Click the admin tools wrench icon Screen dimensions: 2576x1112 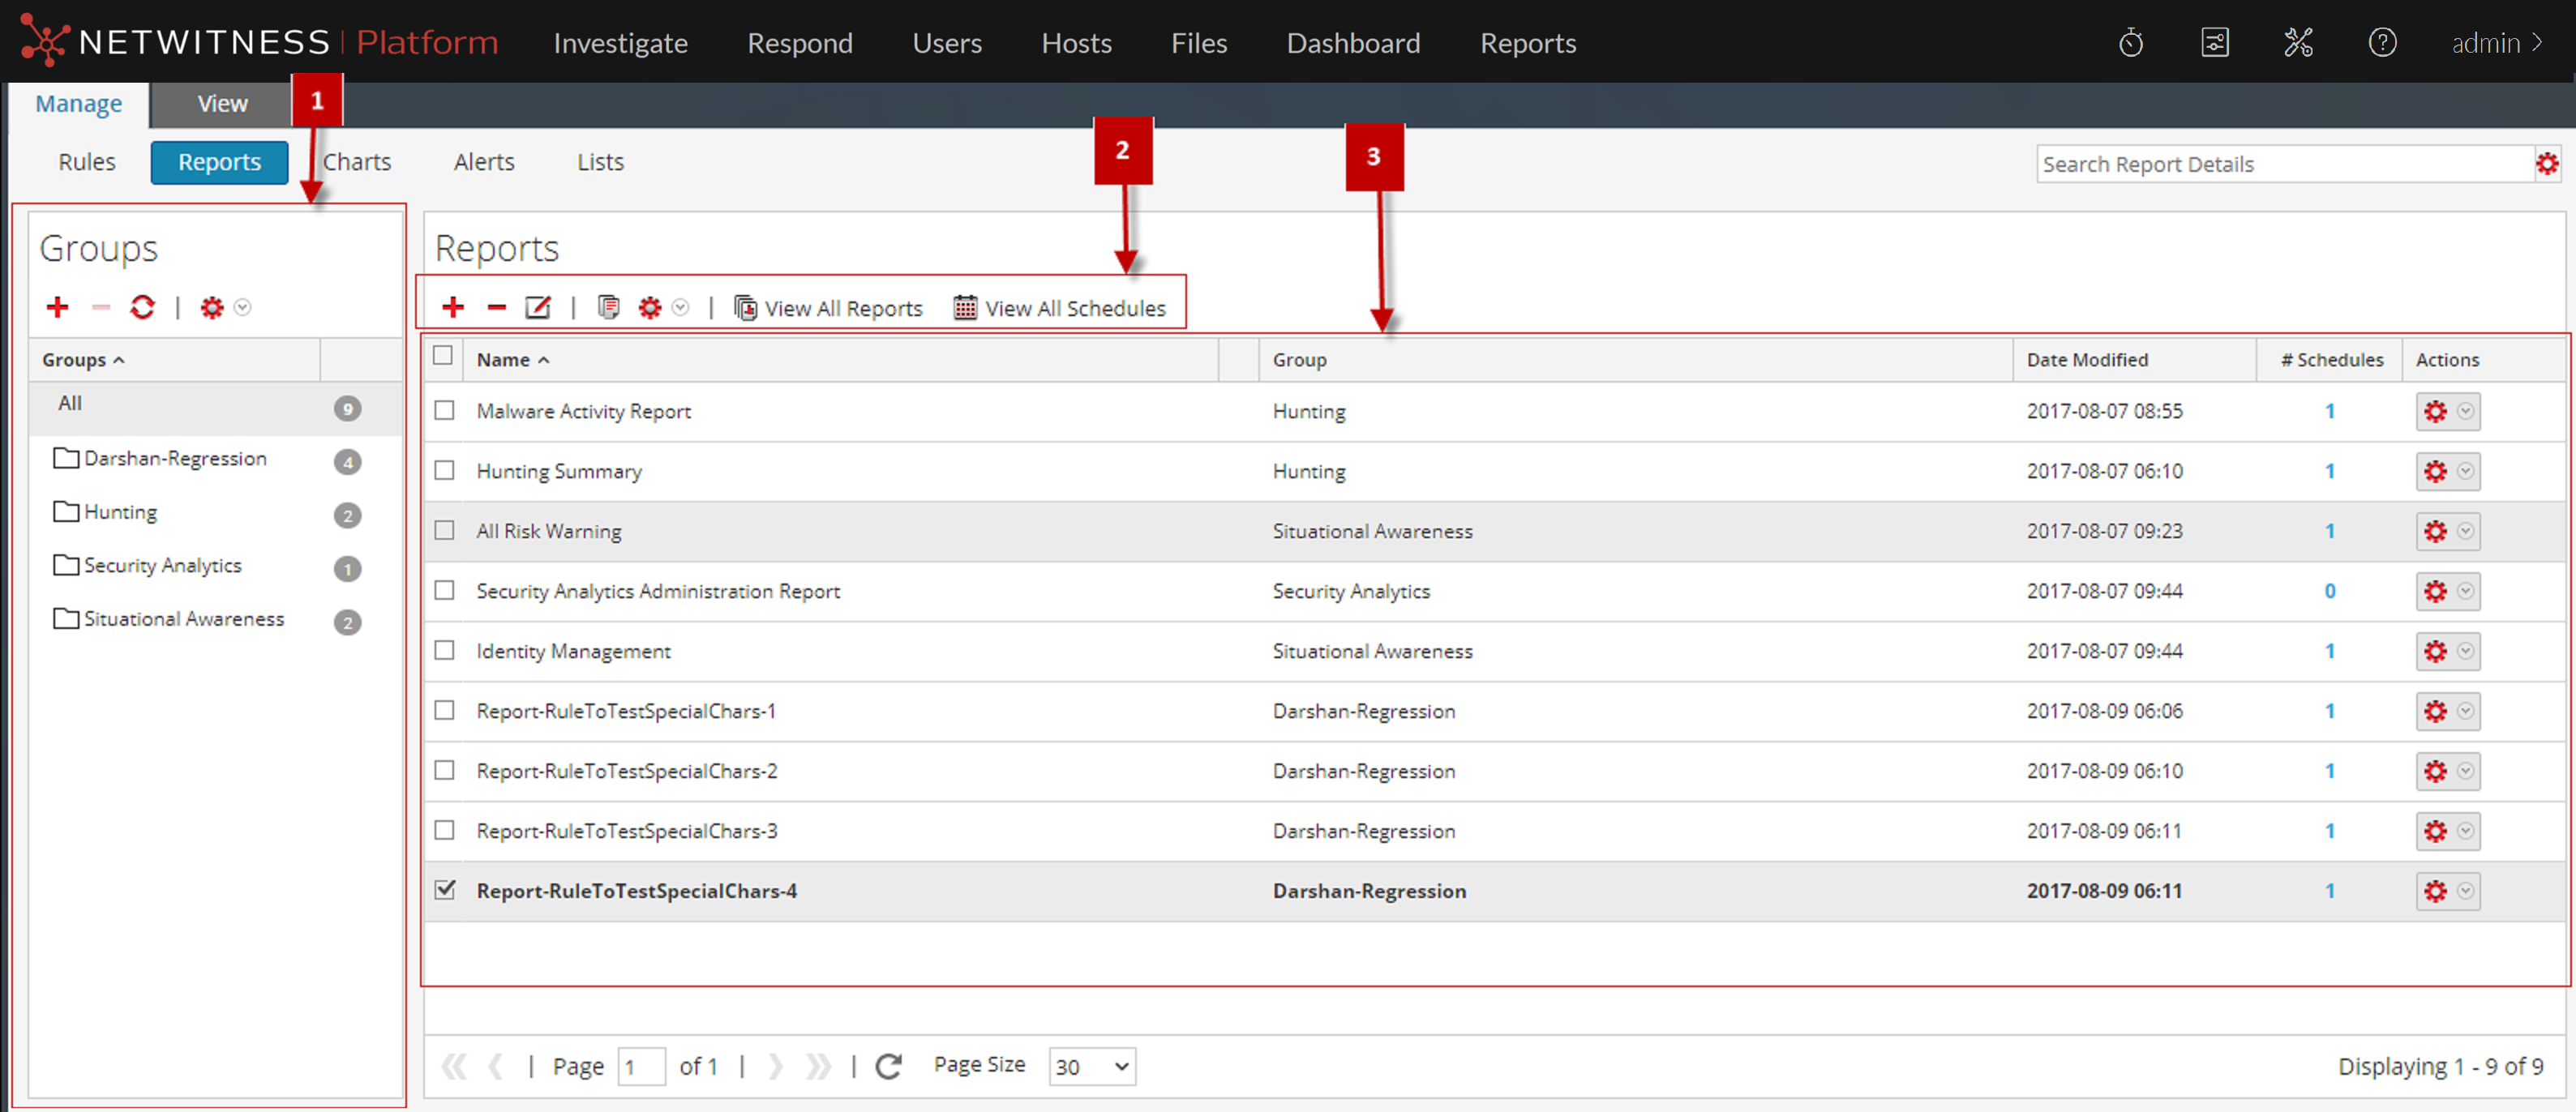2298,43
